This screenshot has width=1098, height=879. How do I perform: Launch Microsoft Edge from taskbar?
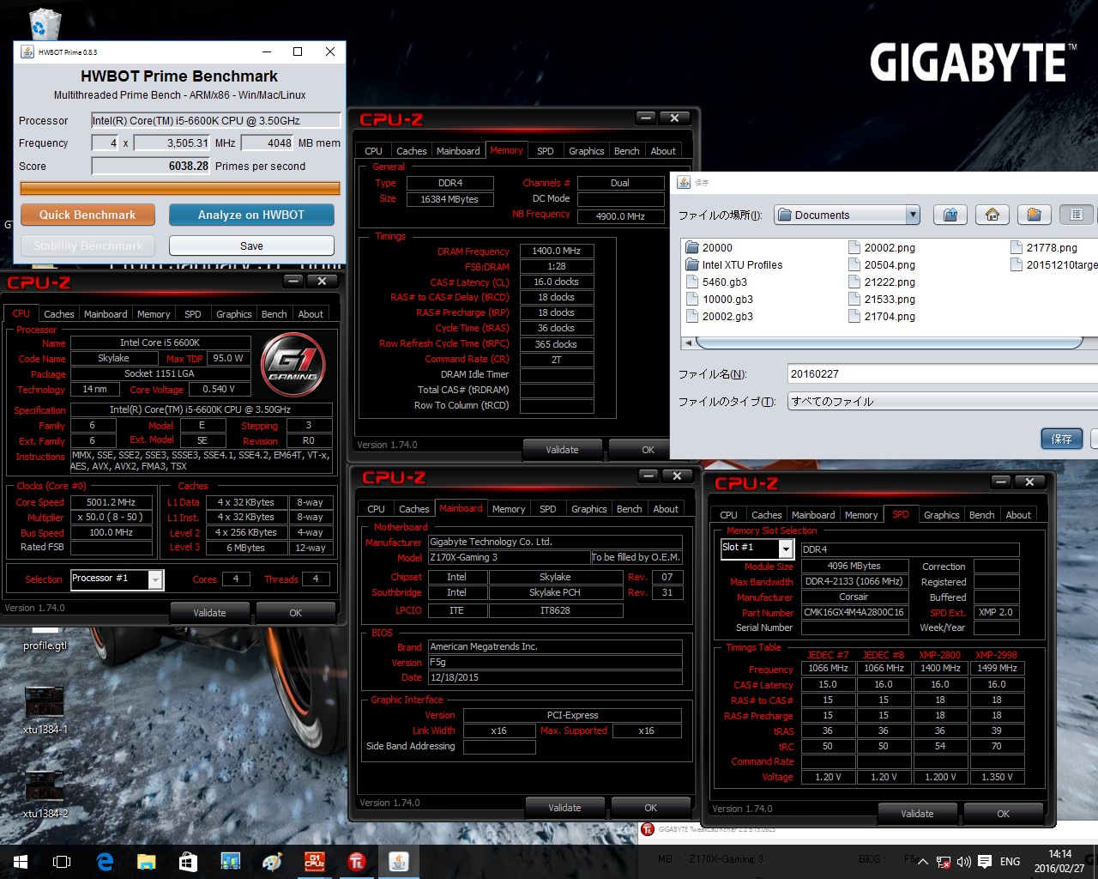coord(105,862)
